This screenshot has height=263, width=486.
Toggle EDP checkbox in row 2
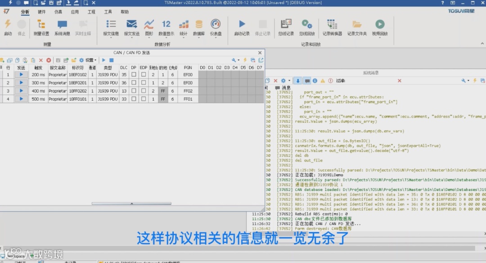tap(144, 83)
